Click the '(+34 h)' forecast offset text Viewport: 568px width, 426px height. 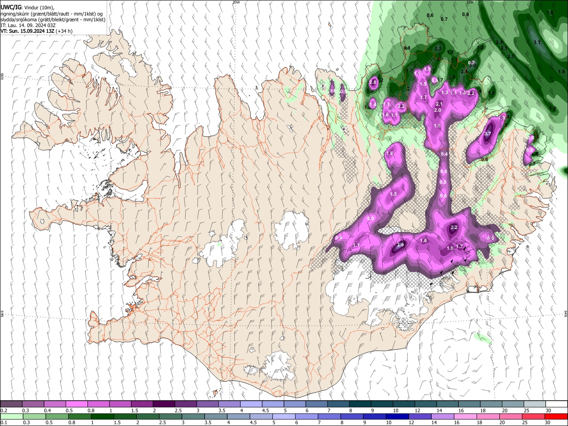[64, 31]
